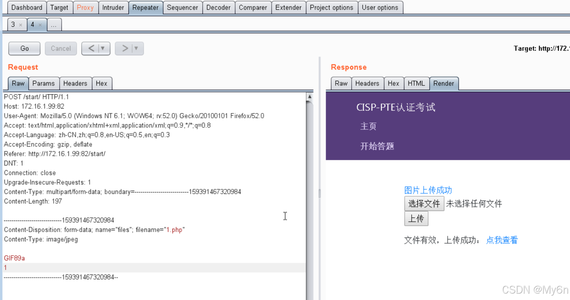The width and height of the screenshot is (570, 300).
Task: Switch to the Request Hex tab
Action: [x=102, y=83]
